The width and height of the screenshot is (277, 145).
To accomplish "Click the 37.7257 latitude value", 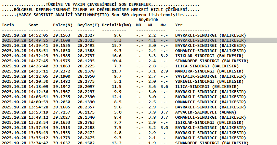I will (62, 112).
